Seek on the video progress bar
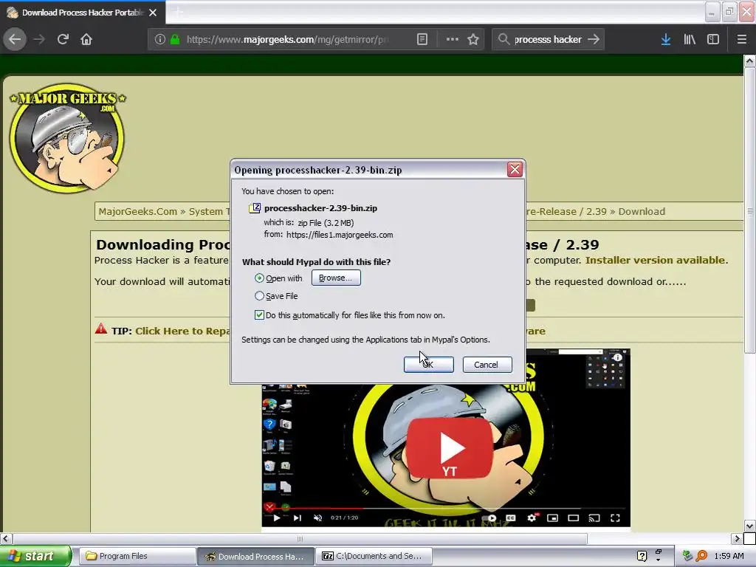Image resolution: width=756 pixels, height=567 pixels. point(445,508)
